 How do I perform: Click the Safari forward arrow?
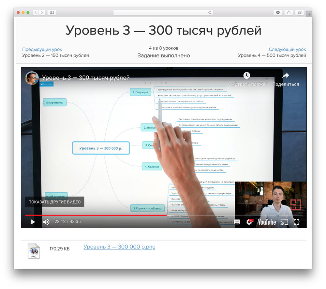pos(42,12)
